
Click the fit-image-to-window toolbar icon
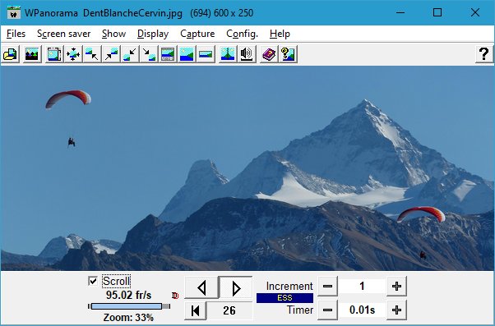54,54
